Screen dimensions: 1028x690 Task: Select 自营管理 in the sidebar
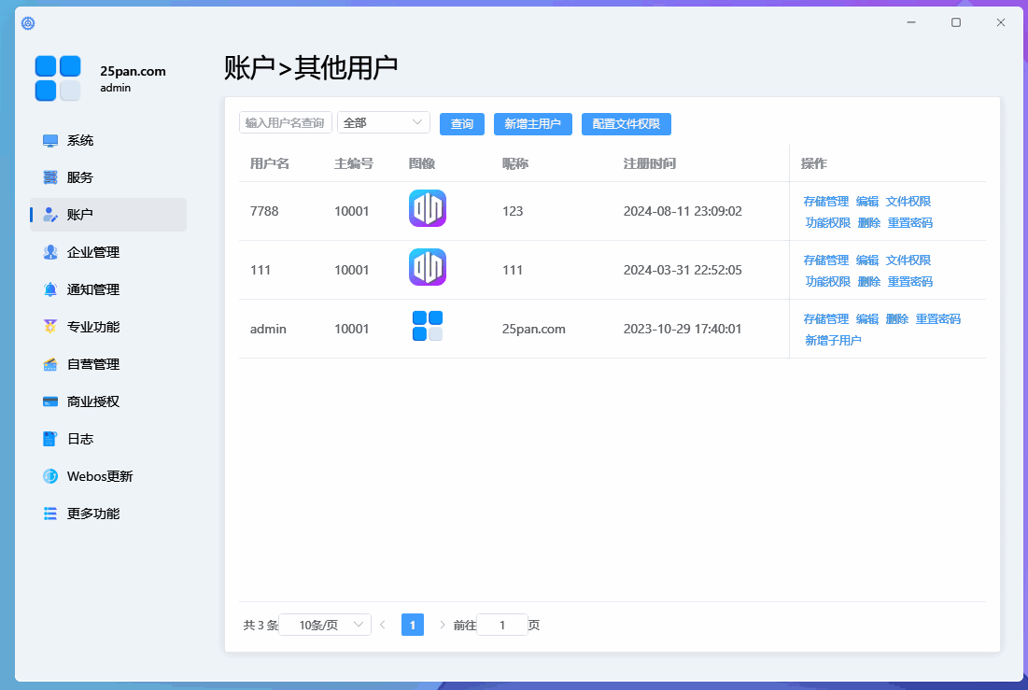click(93, 364)
